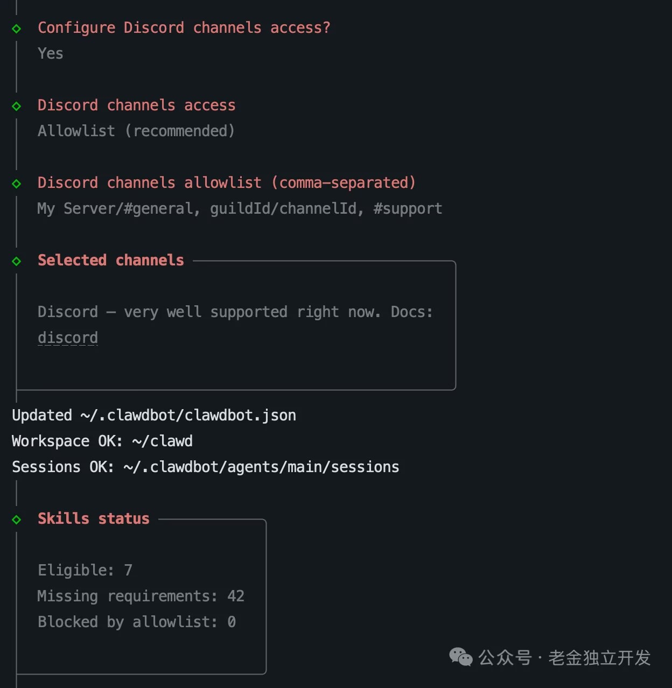Viewport: 672px width, 688px height.
Task: Click diamond marker beside Configure Discord channels access
Action: click(17, 29)
